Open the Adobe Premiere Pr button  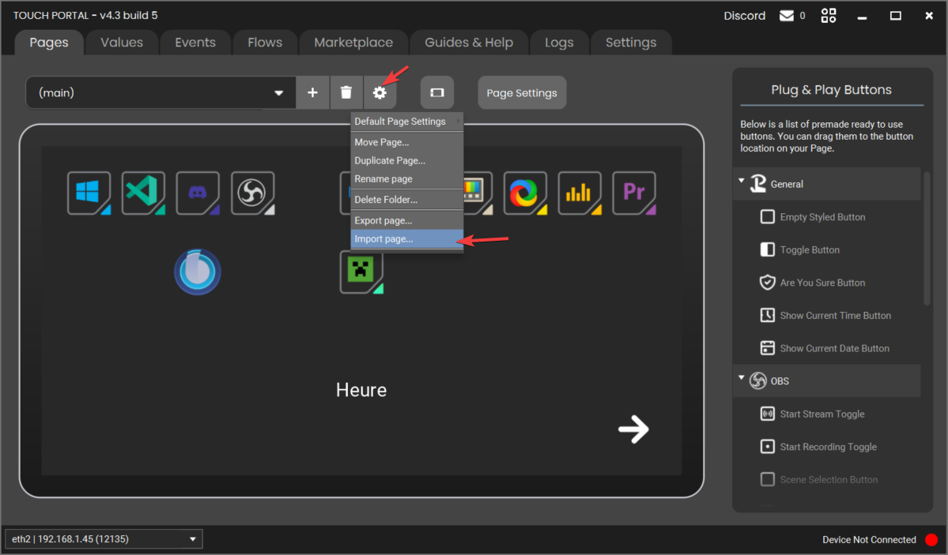pos(634,193)
